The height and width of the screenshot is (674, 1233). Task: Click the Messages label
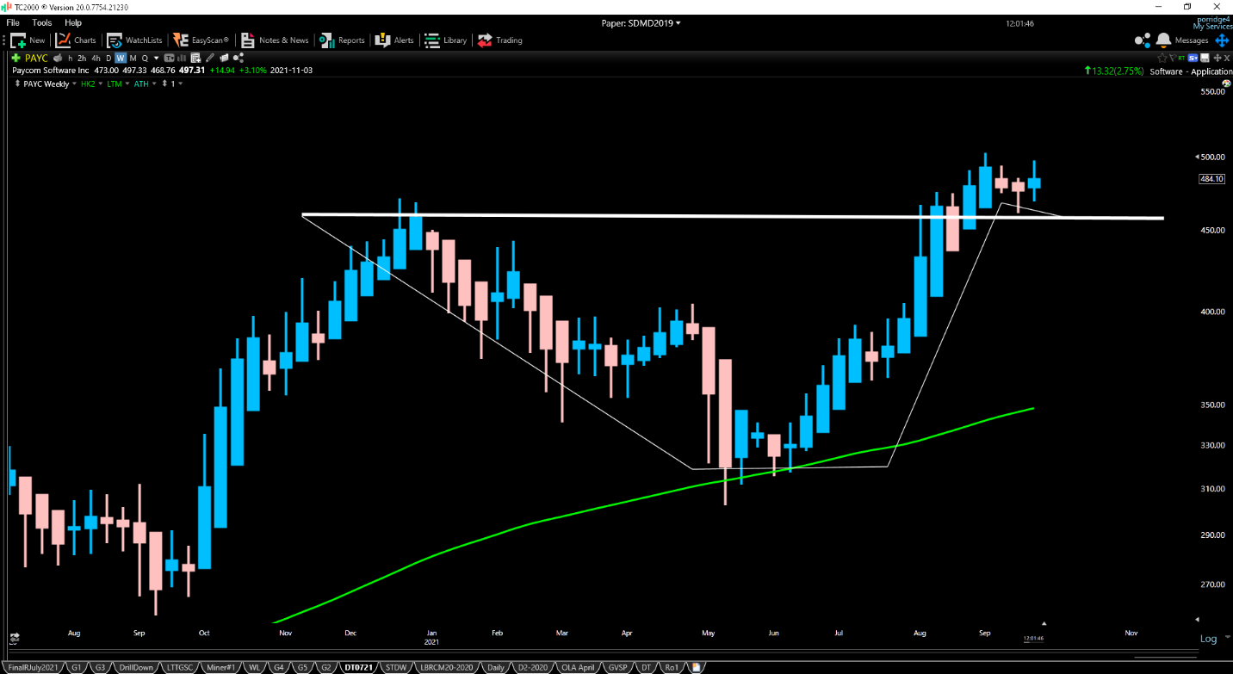pyautogui.click(x=1192, y=40)
